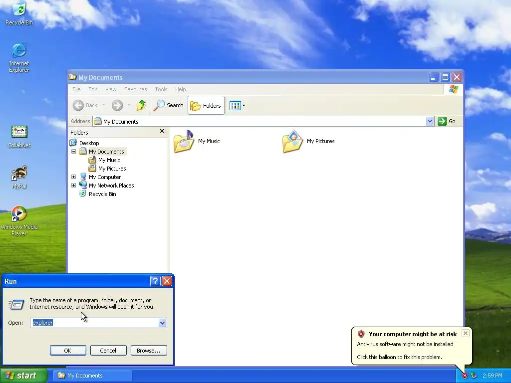The width and height of the screenshot is (511, 383).
Task: Toggle the Folders pane button
Action: point(206,105)
